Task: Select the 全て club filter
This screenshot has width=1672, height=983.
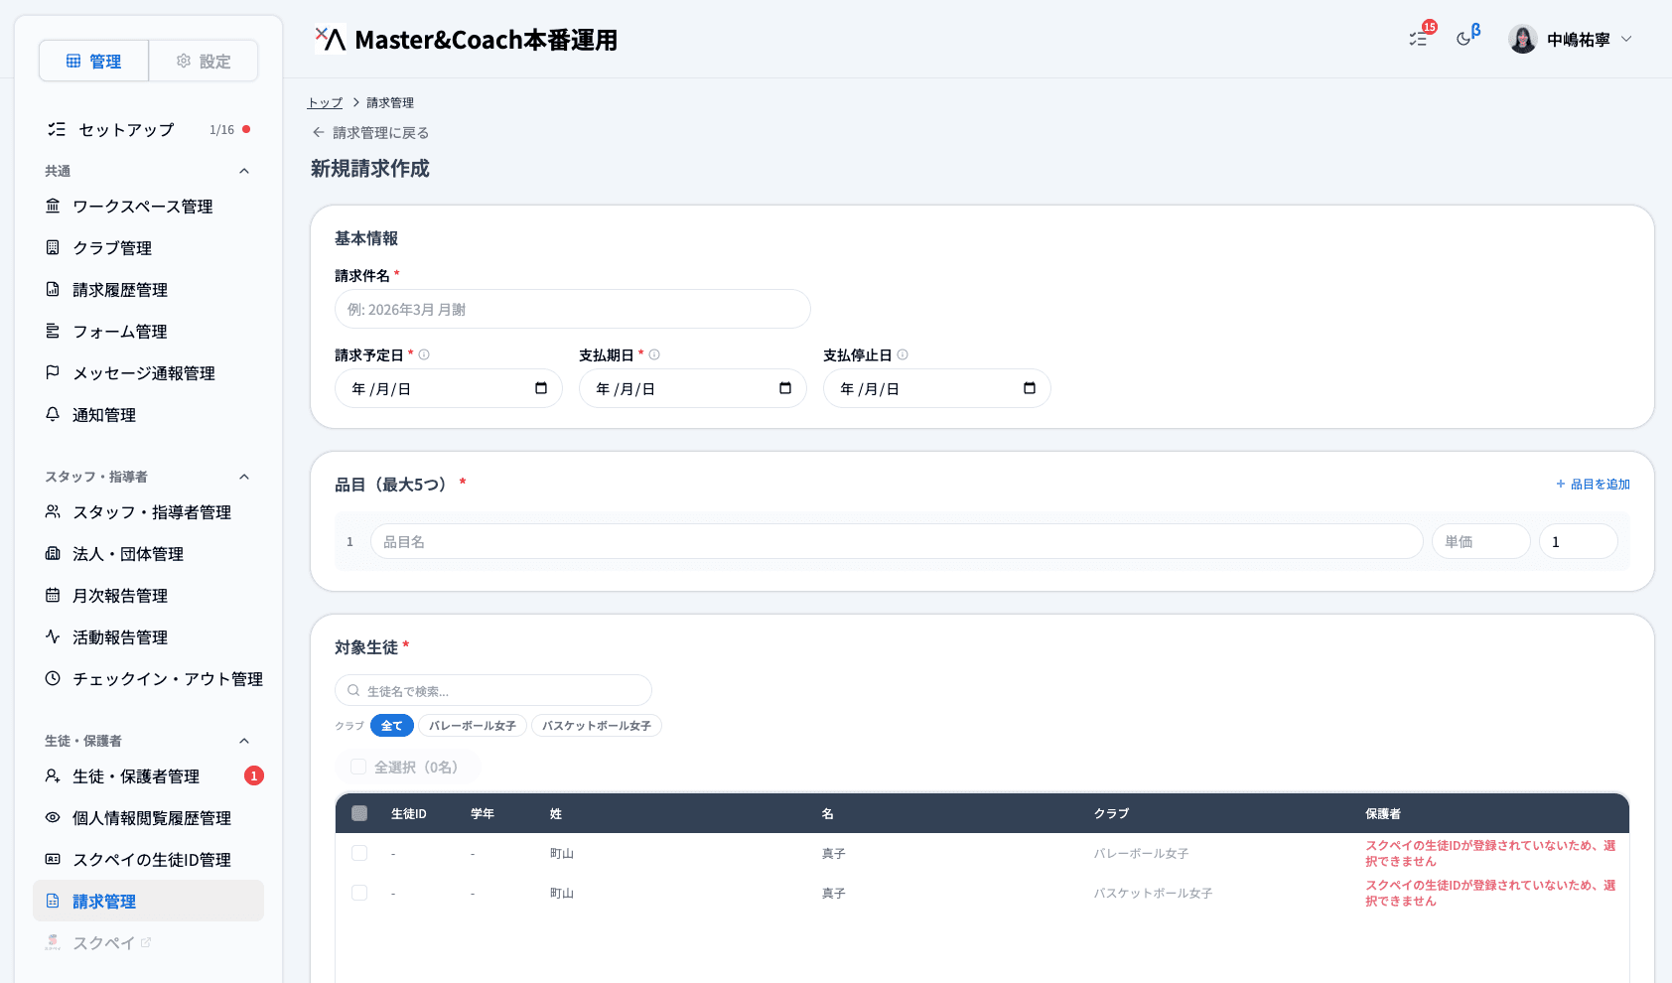Action: click(392, 726)
